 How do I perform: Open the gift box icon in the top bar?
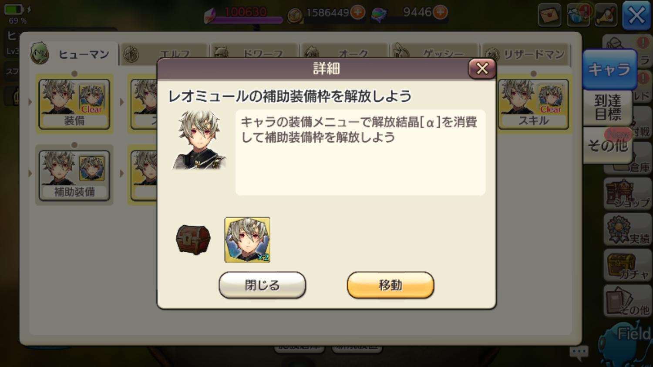click(x=578, y=16)
